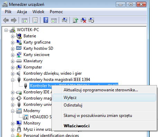Click Scan for hardware changes toolbar icon
This screenshot has height=137, width=158.
65,20
